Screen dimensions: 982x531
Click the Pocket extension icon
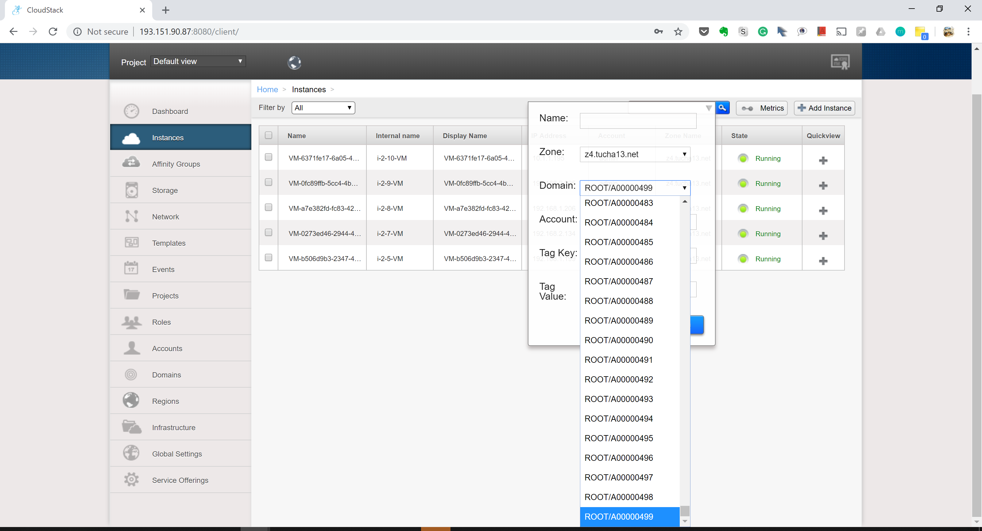(x=704, y=32)
